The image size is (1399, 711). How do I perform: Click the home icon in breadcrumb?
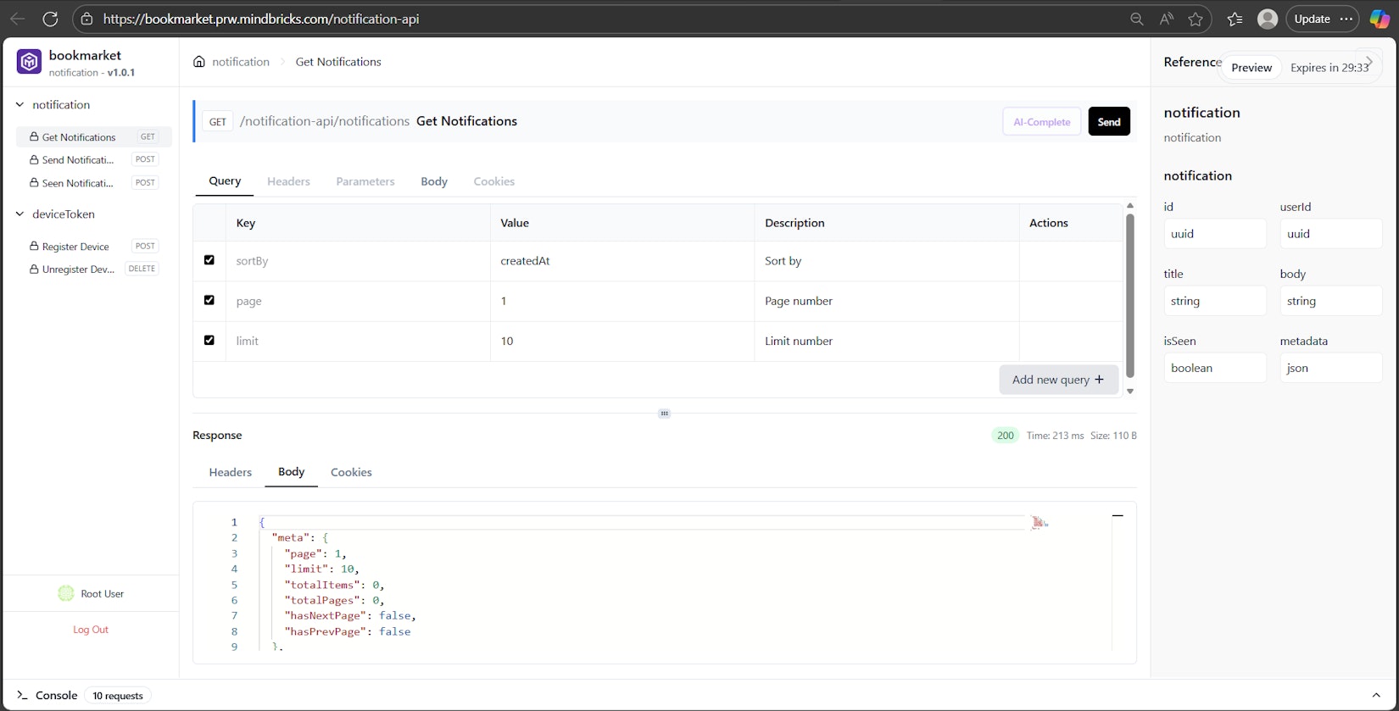point(199,62)
